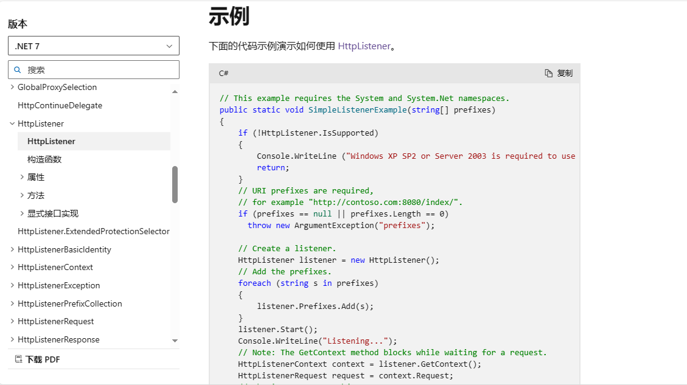Click the sidebar scrollbar thumb

coord(175,184)
